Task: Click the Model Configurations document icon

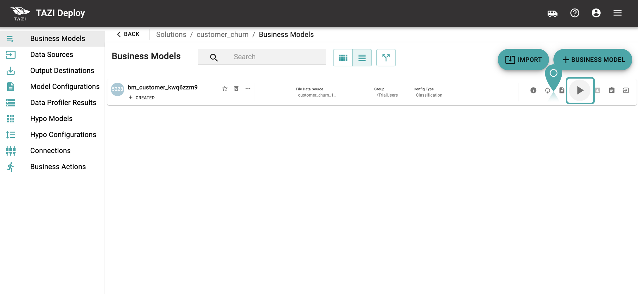Action: 10,87
